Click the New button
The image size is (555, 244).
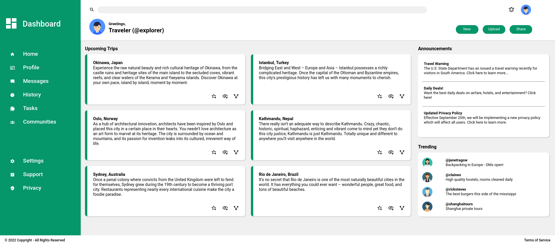pos(467,29)
